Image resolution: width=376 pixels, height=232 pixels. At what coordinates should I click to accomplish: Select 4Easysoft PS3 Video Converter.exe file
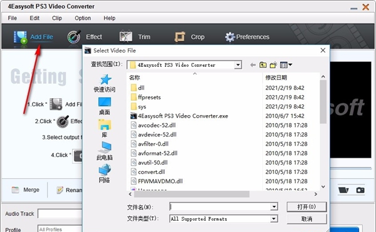pos(179,116)
